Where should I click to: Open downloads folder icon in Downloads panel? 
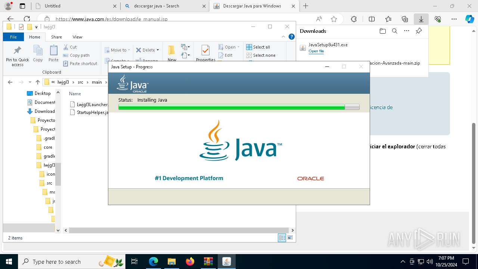[x=382, y=31]
